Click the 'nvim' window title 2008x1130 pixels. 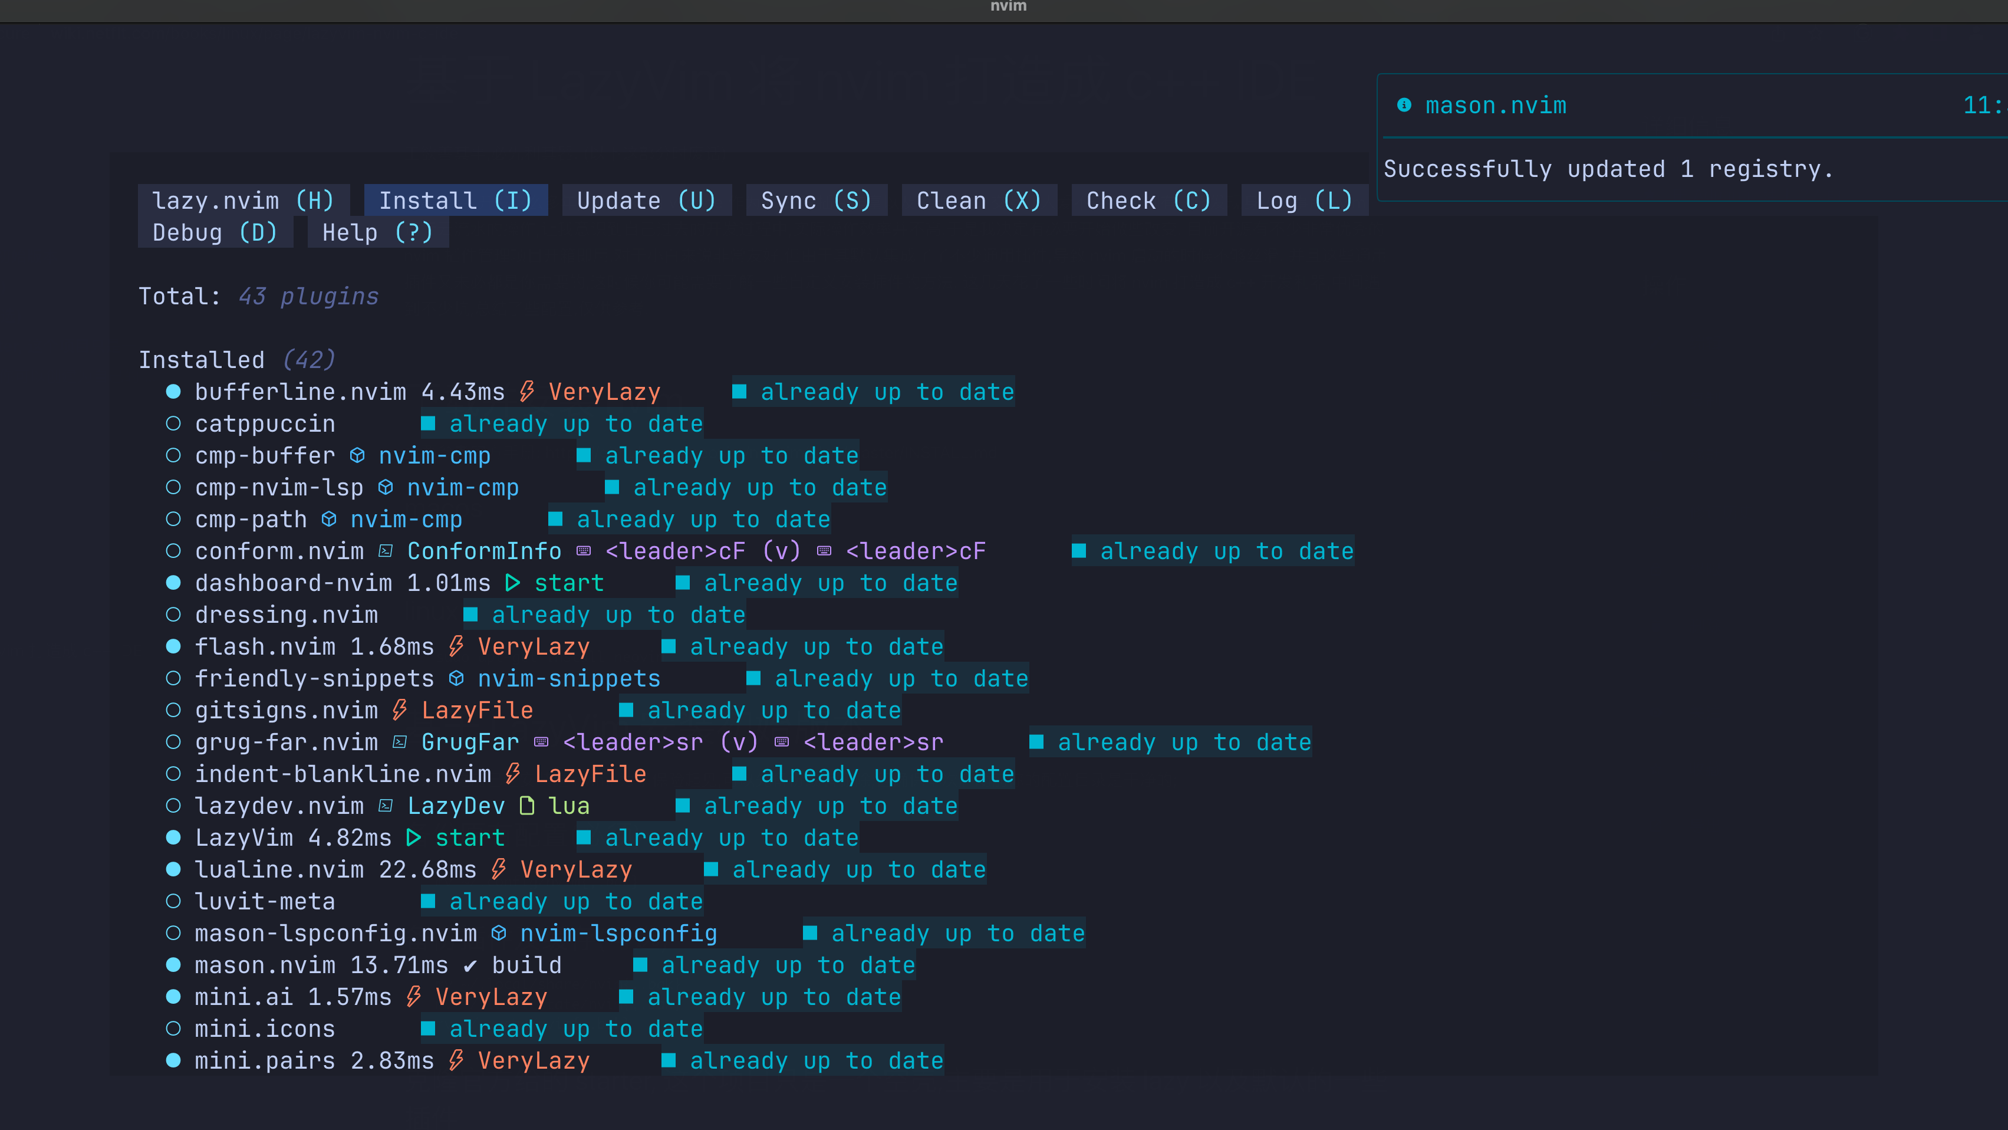coord(1008,6)
